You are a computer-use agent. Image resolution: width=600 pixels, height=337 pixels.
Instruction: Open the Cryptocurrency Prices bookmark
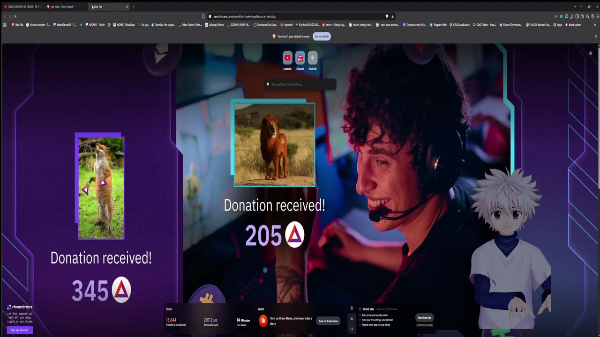coord(414,25)
